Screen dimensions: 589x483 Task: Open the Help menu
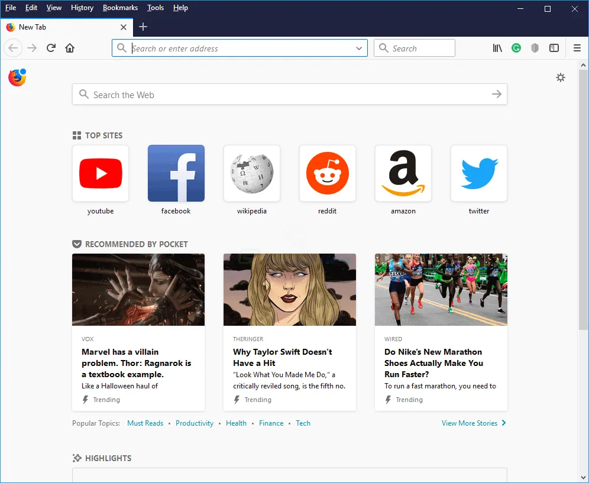pyautogui.click(x=180, y=8)
